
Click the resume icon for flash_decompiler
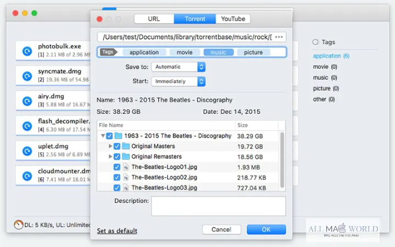pyautogui.click(x=27, y=126)
